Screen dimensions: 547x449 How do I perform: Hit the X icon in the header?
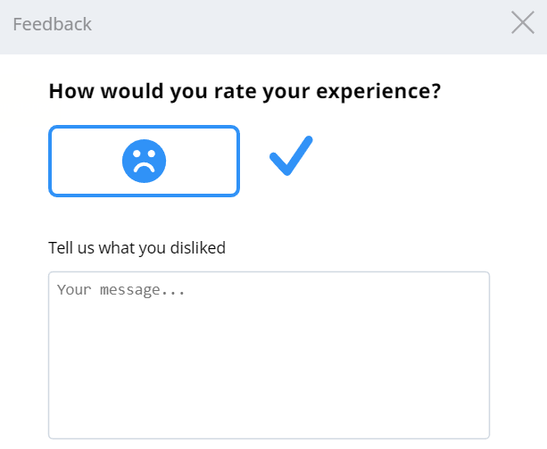pos(523,23)
